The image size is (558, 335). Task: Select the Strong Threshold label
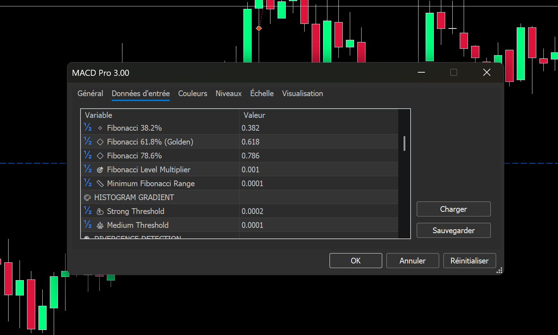click(x=136, y=211)
